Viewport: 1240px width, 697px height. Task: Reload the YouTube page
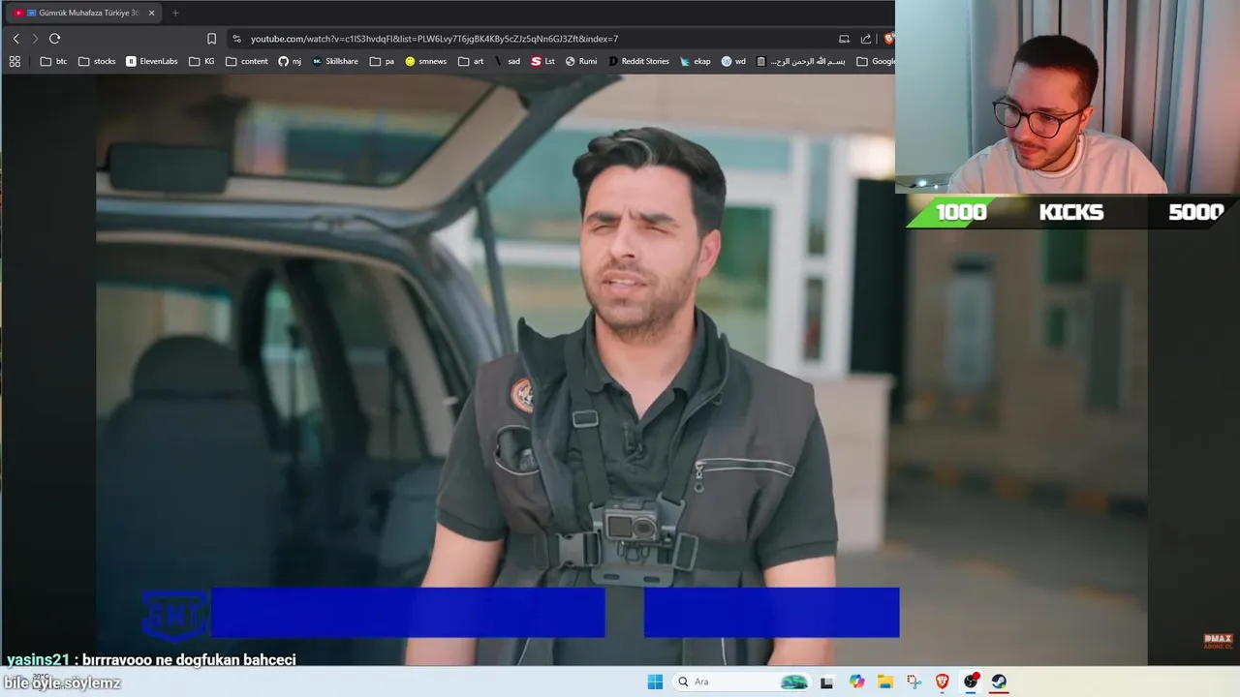(x=54, y=39)
